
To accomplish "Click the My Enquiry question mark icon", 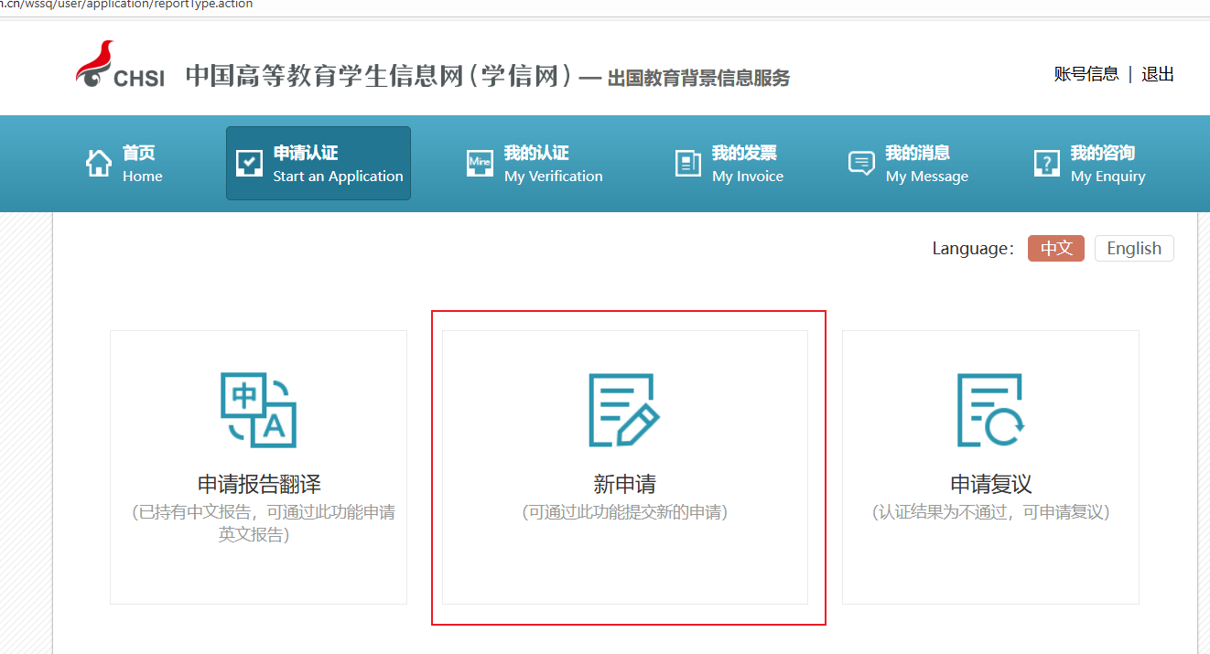I will click(1046, 163).
